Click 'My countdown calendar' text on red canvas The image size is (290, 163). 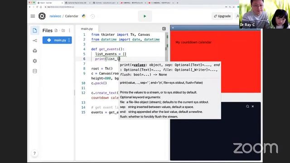[x=193, y=42]
